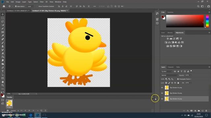Toggle filter for type layers
Viewport: 211px width, 118px height.
click(181, 71)
